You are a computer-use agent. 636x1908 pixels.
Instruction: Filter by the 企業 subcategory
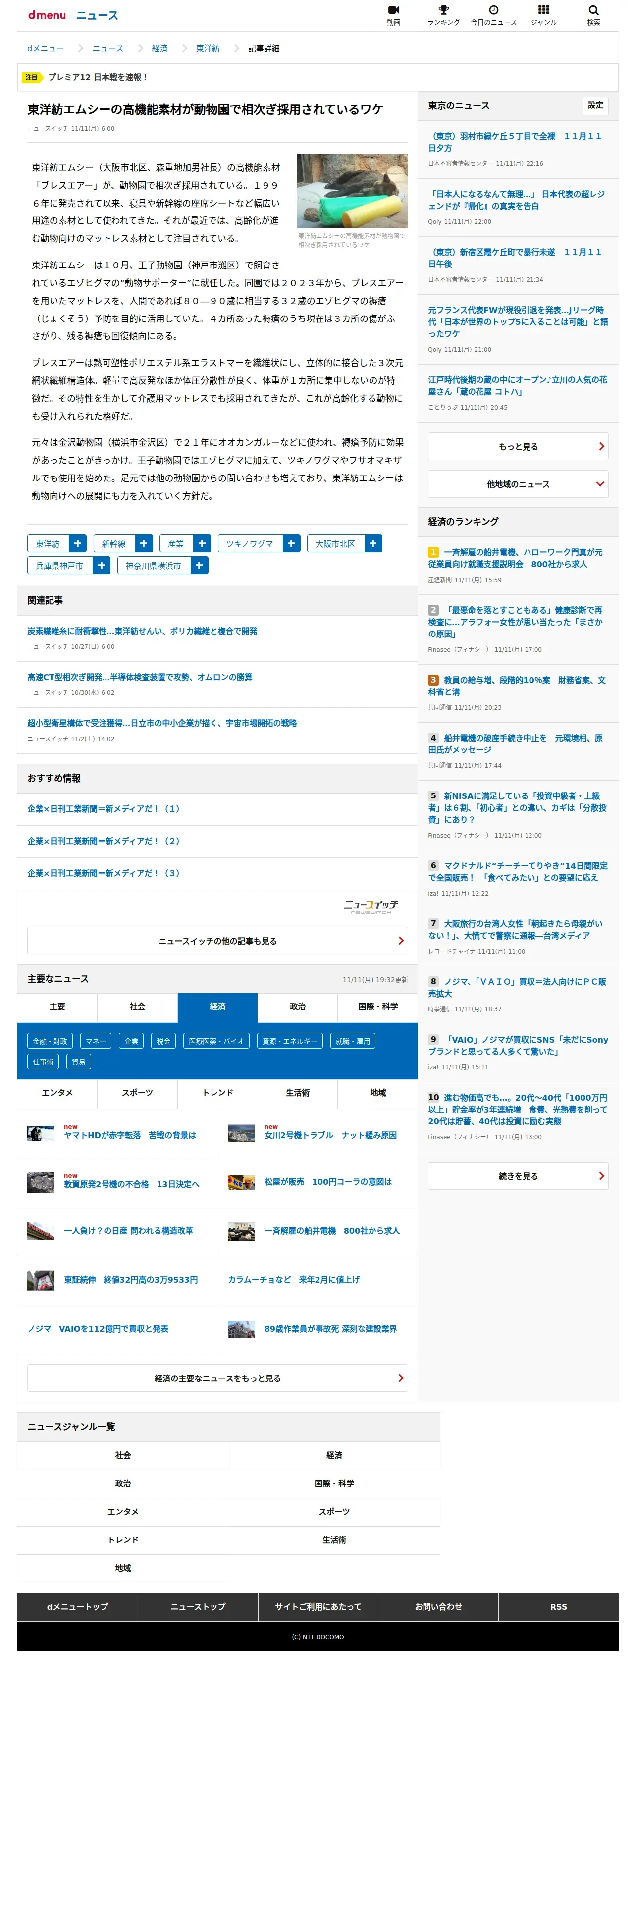point(131,1041)
